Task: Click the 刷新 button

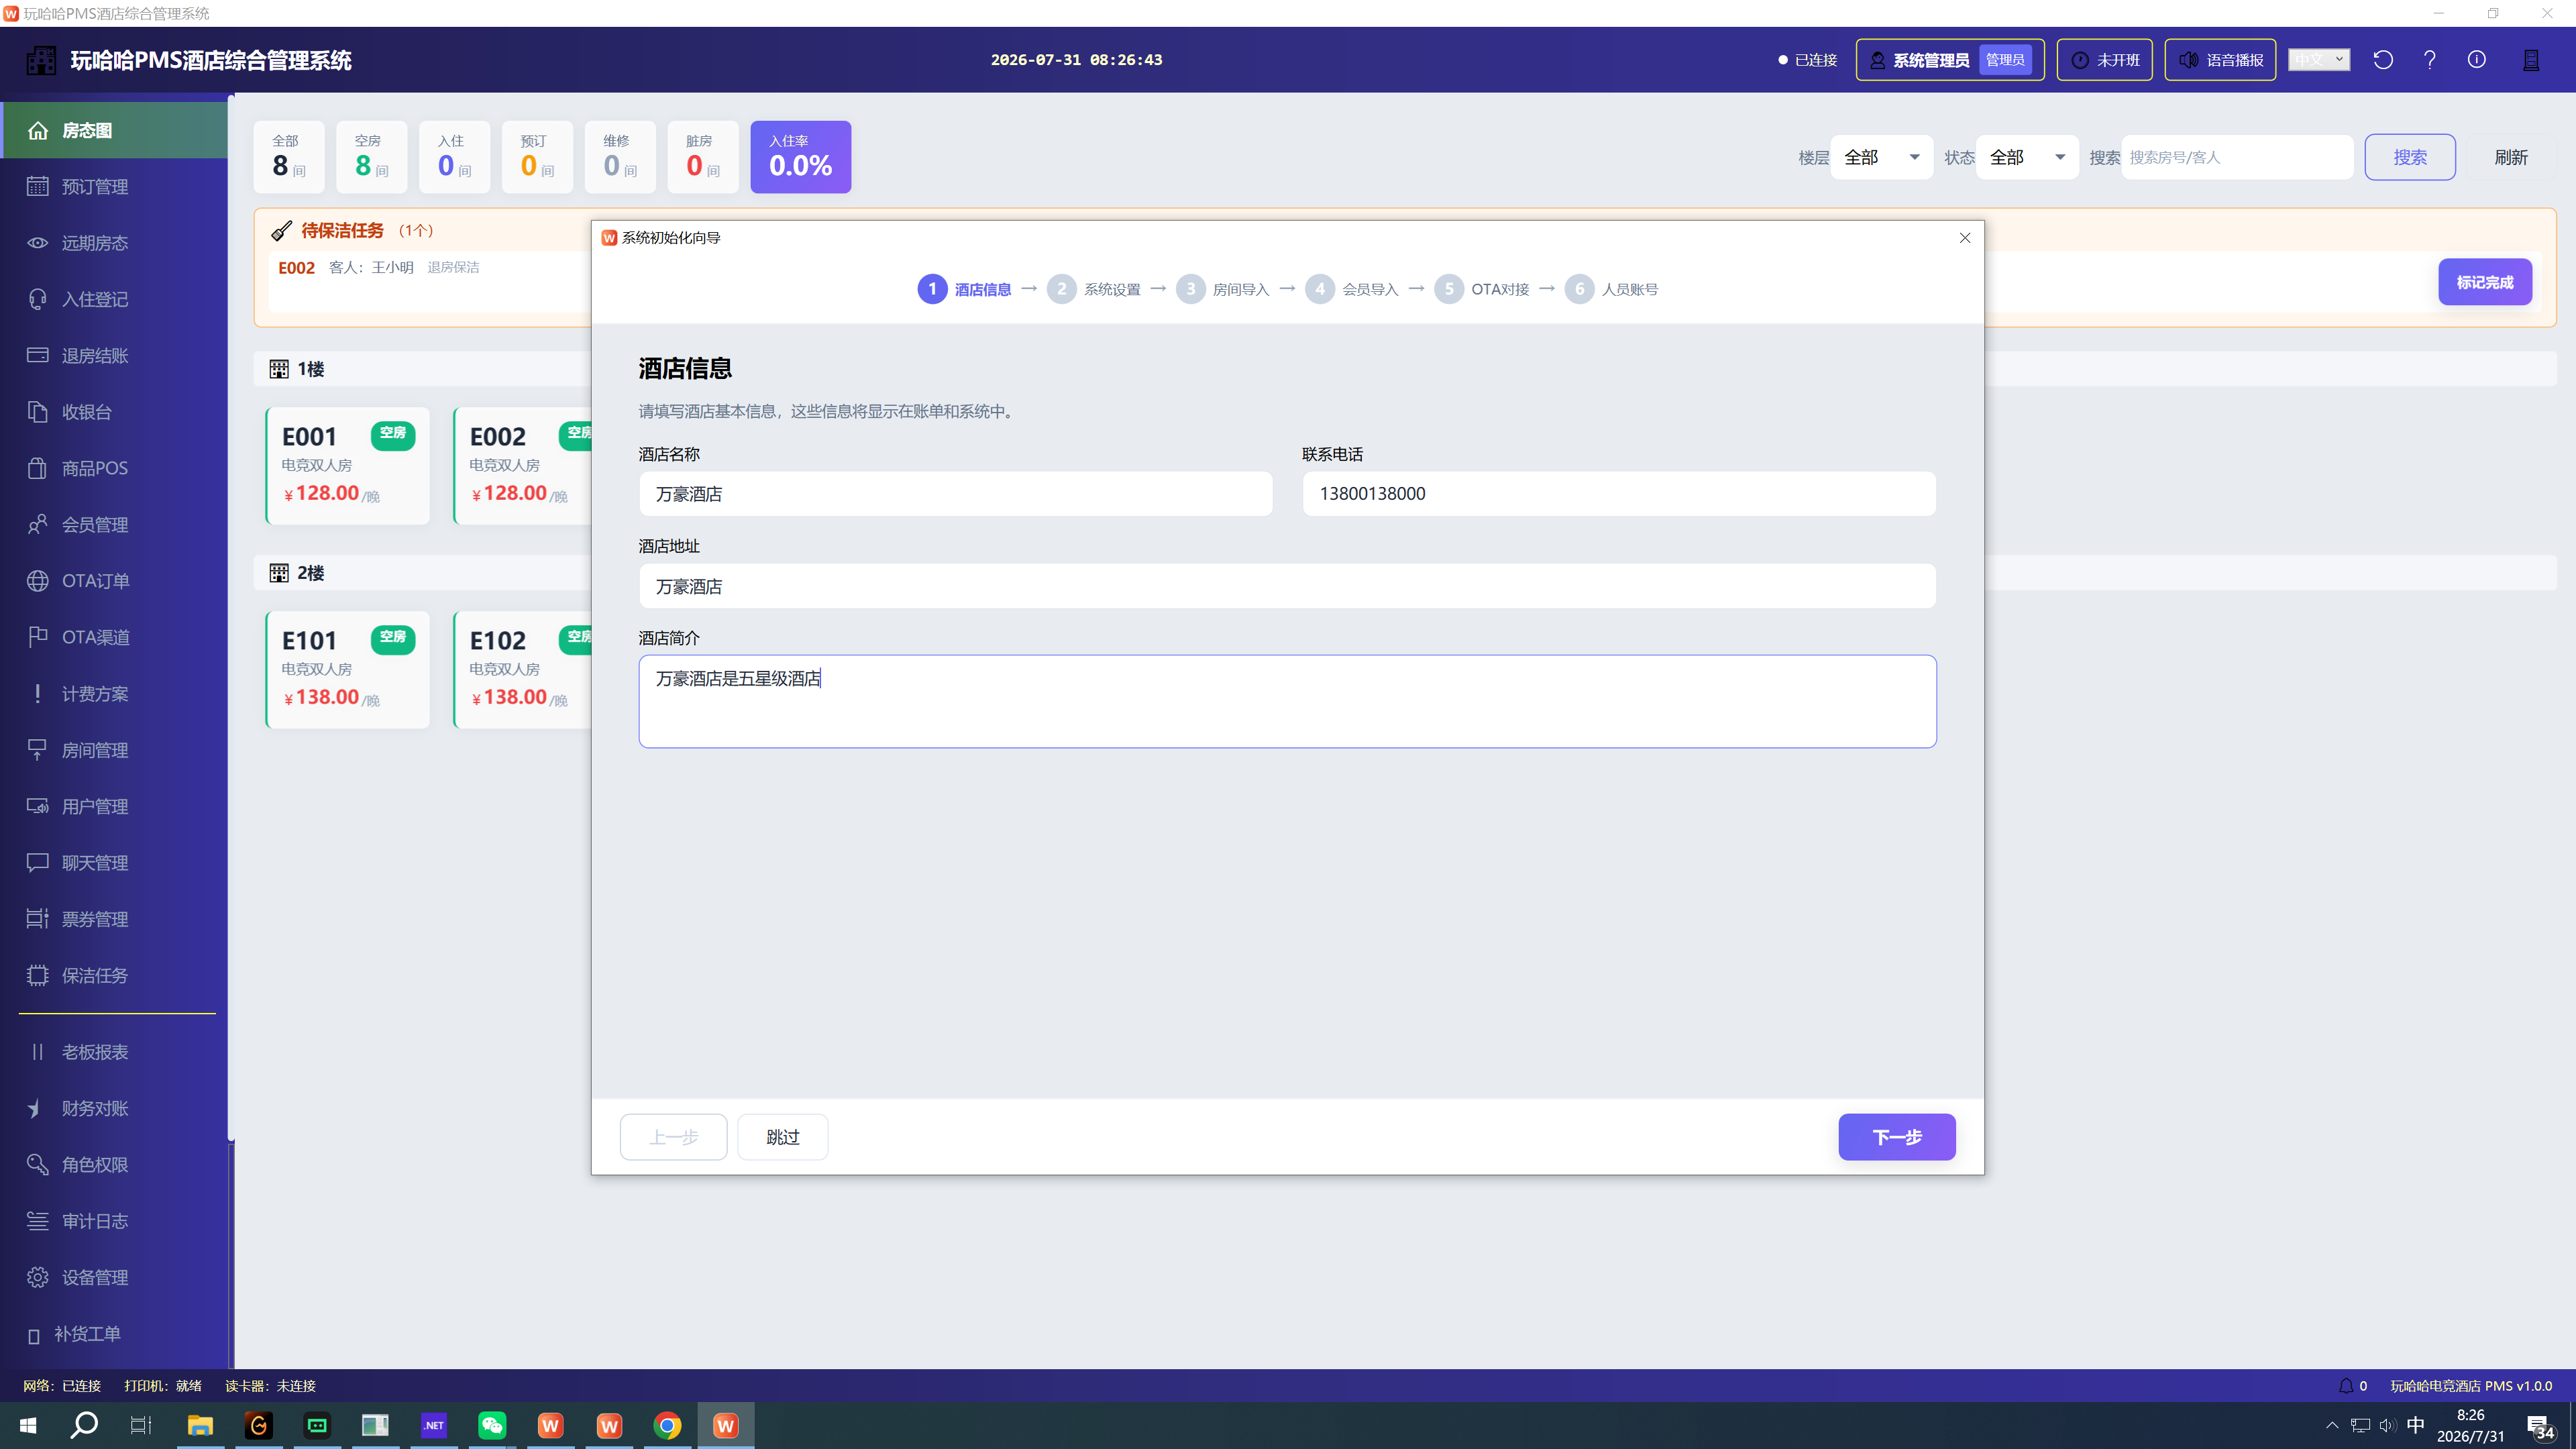Action: 2511,157
